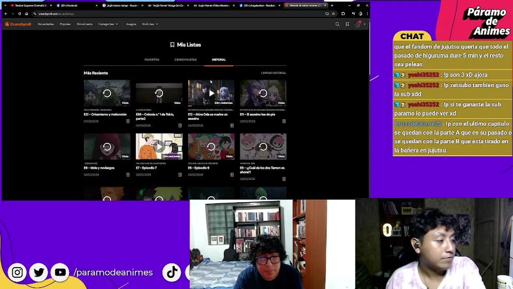Reload the page with the browser refresh icon
513x289 pixels.
[x=19, y=14]
